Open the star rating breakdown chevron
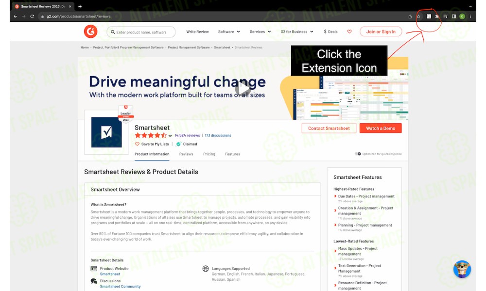486x291 pixels. coord(170,135)
